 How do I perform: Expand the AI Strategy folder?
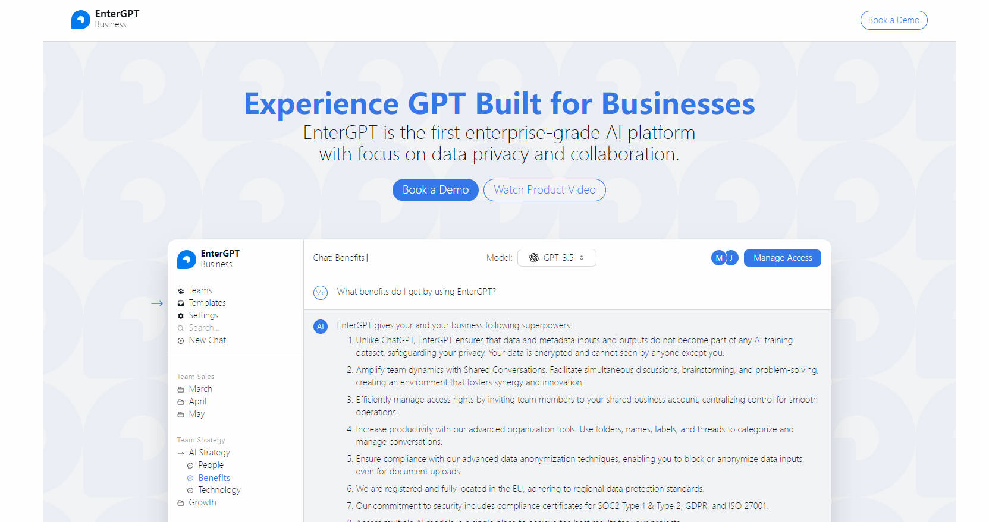[x=209, y=453]
